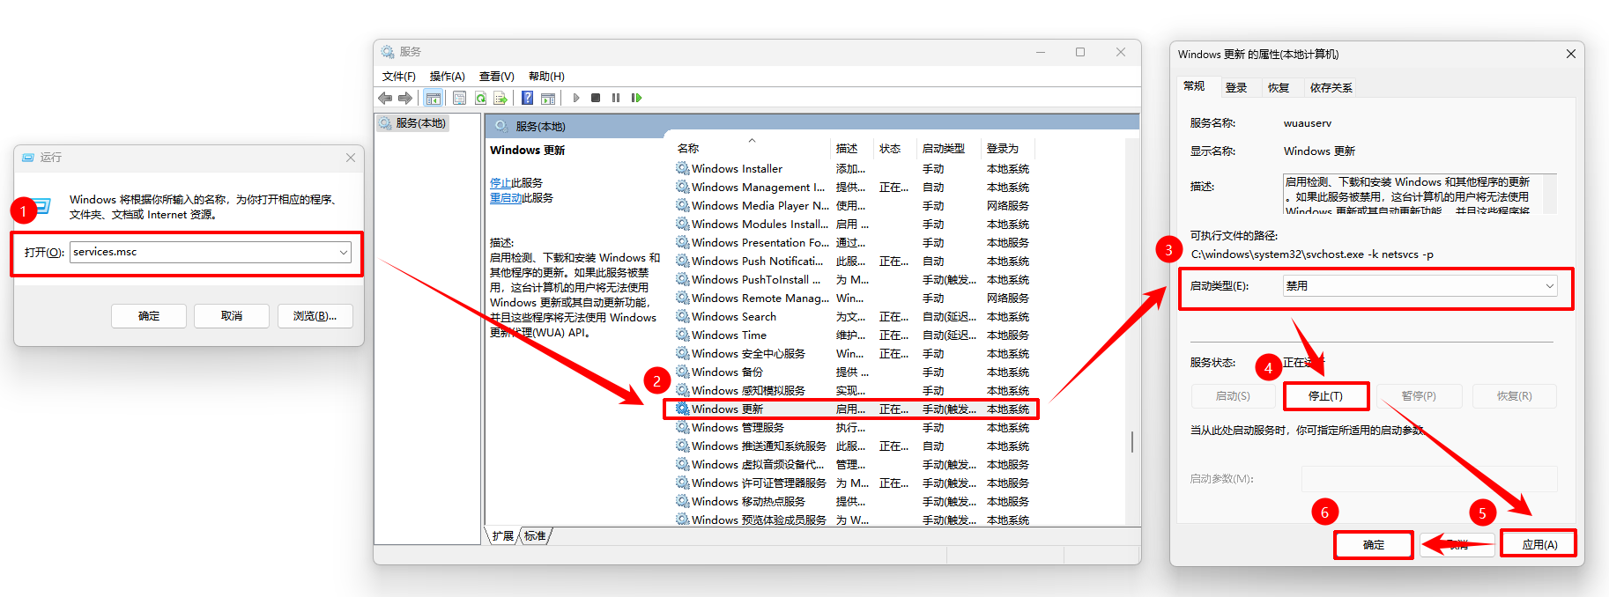Click gear icon beside Windows 管理服务
The width and height of the screenshot is (1609, 597).
(x=683, y=427)
